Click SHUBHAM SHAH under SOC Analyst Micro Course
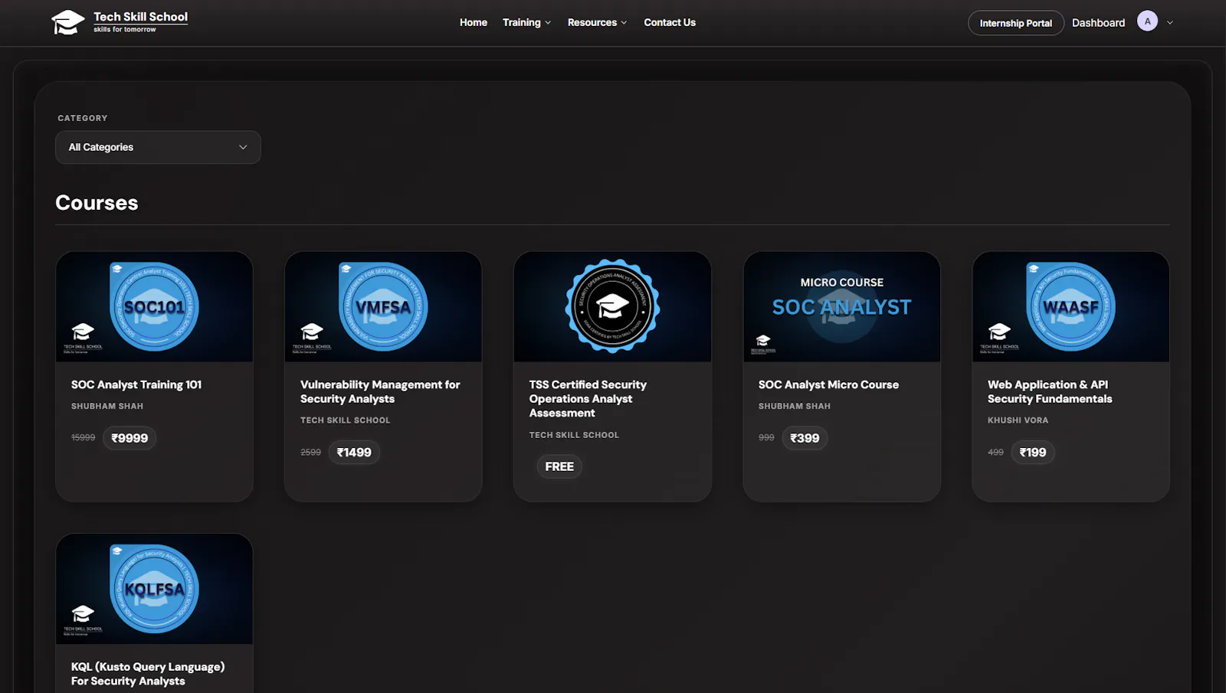The width and height of the screenshot is (1226, 693). pos(795,406)
